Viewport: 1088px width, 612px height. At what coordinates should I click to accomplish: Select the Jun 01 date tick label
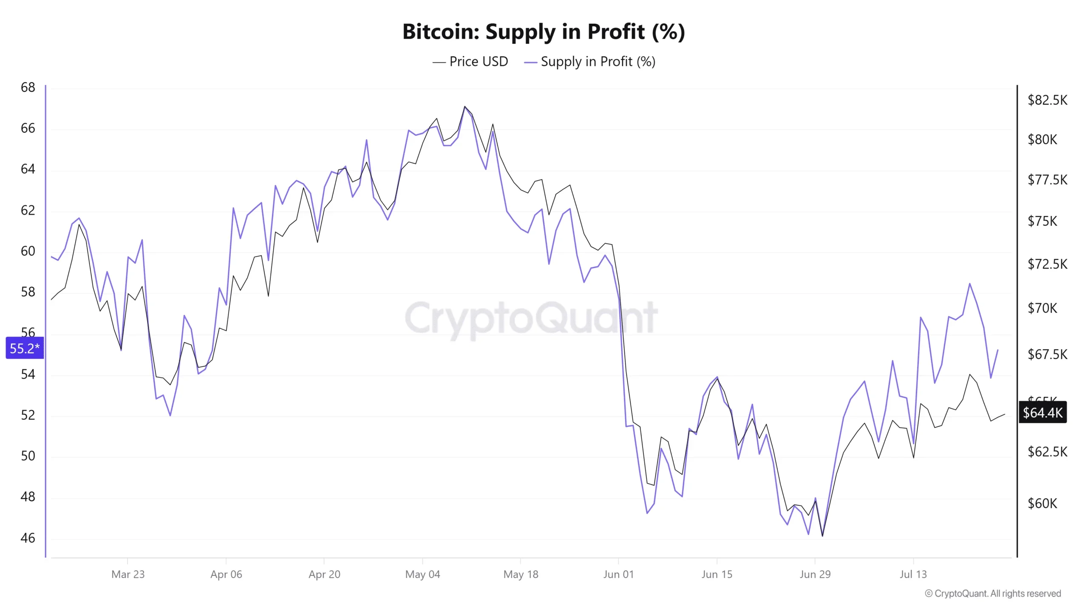click(618, 574)
